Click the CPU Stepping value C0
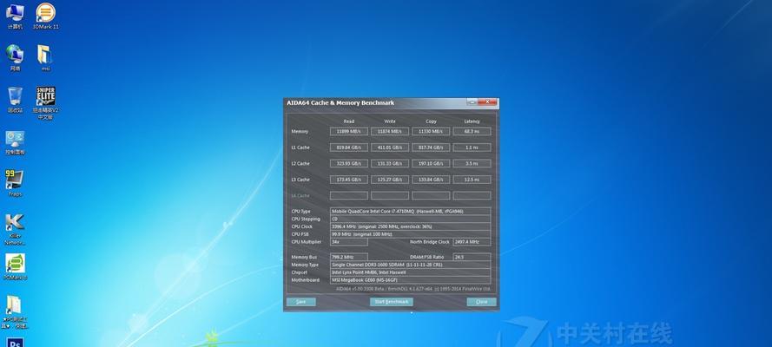The width and height of the screenshot is (772, 347). point(410,219)
